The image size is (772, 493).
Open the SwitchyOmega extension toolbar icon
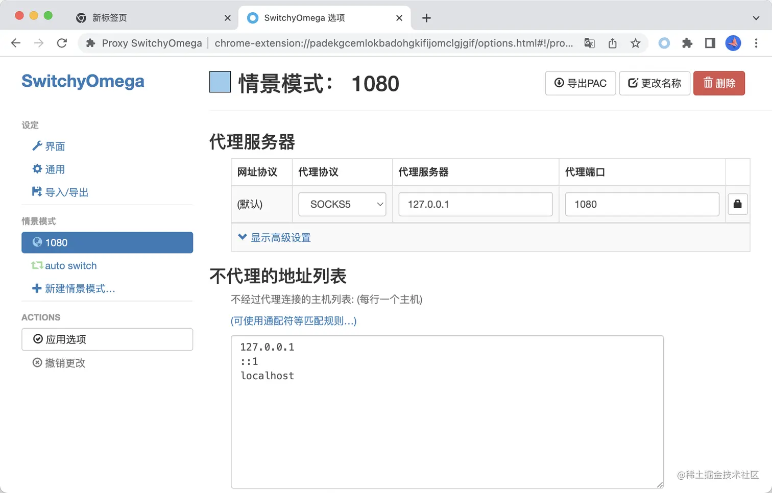click(664, 43)
